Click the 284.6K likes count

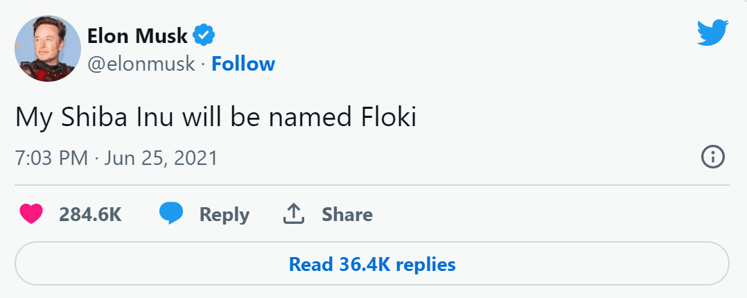click(x=90, y=215)
